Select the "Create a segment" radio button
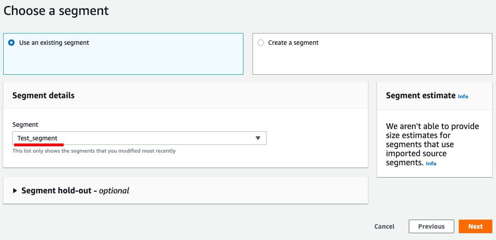Viewport: 496px width, 240px height. pyautogui.click(x=261, y=43)
